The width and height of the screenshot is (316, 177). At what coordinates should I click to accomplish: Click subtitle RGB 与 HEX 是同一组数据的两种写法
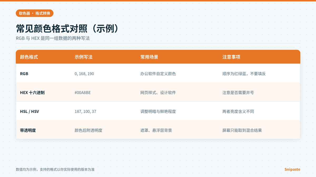coord(53,38)
